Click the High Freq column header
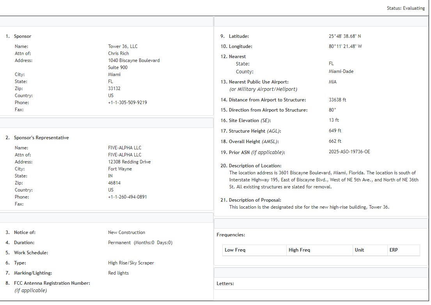Viewport: 431px width, 305px height. [299, 250]
